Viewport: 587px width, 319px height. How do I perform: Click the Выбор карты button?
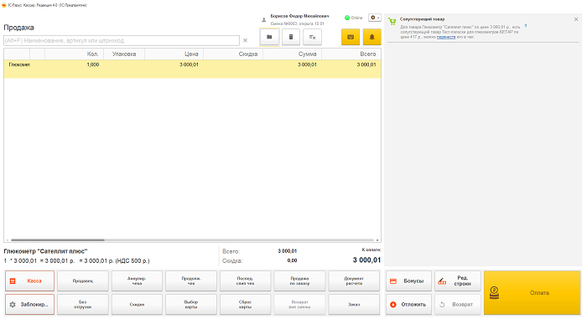pos(191,305)
